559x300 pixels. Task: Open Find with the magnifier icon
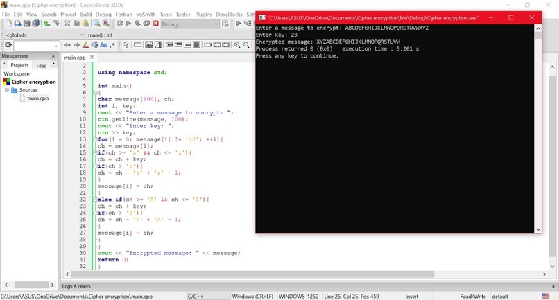[x=96, y=24]
